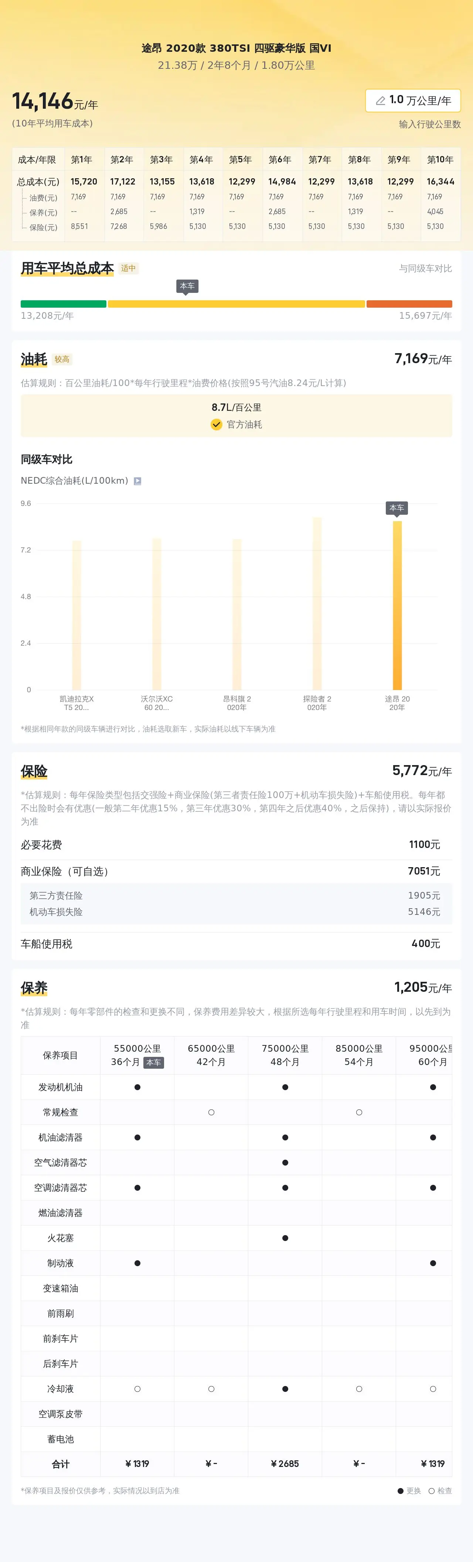Click the orange high-cost bar segment
This screenshot has width=473, height=1562.
pyautogui.click(x=409, y=304)
